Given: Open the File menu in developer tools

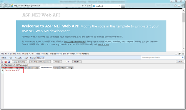Looking at the screenshot, I should coord(2,54).
